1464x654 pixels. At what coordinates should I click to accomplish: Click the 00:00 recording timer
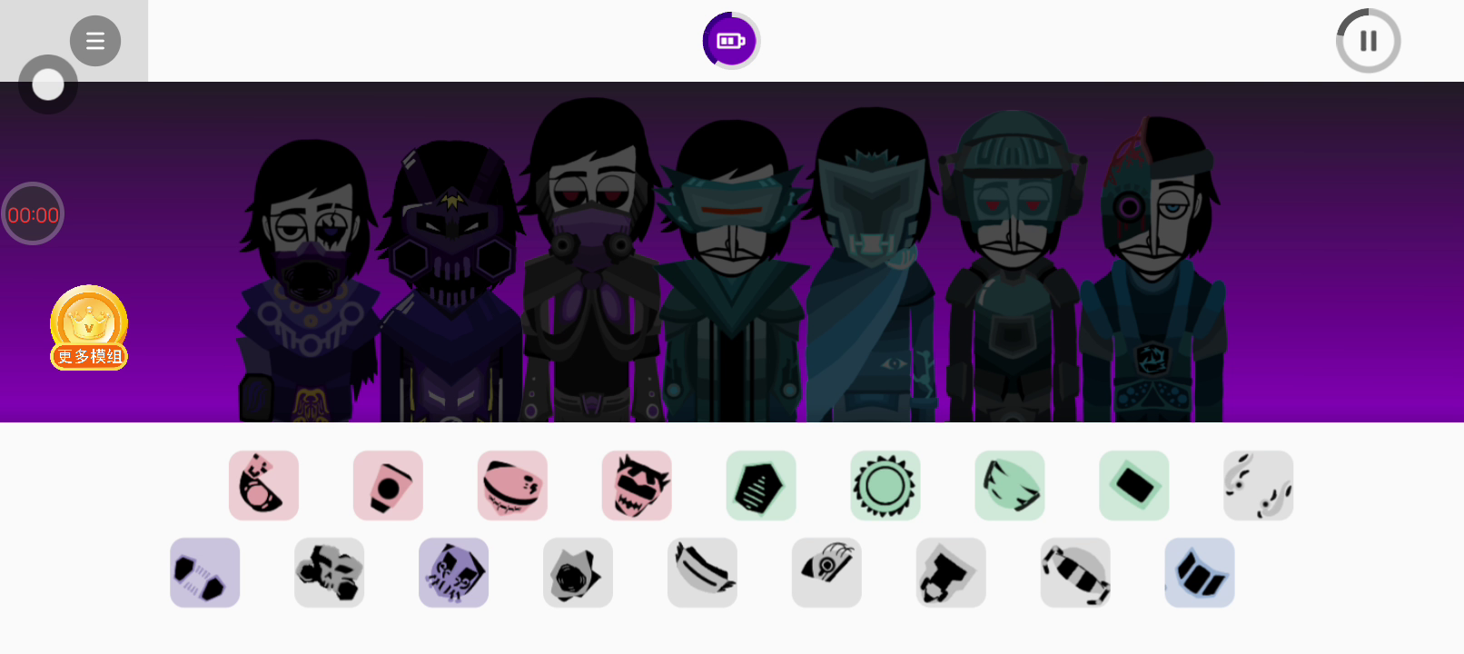33,214
